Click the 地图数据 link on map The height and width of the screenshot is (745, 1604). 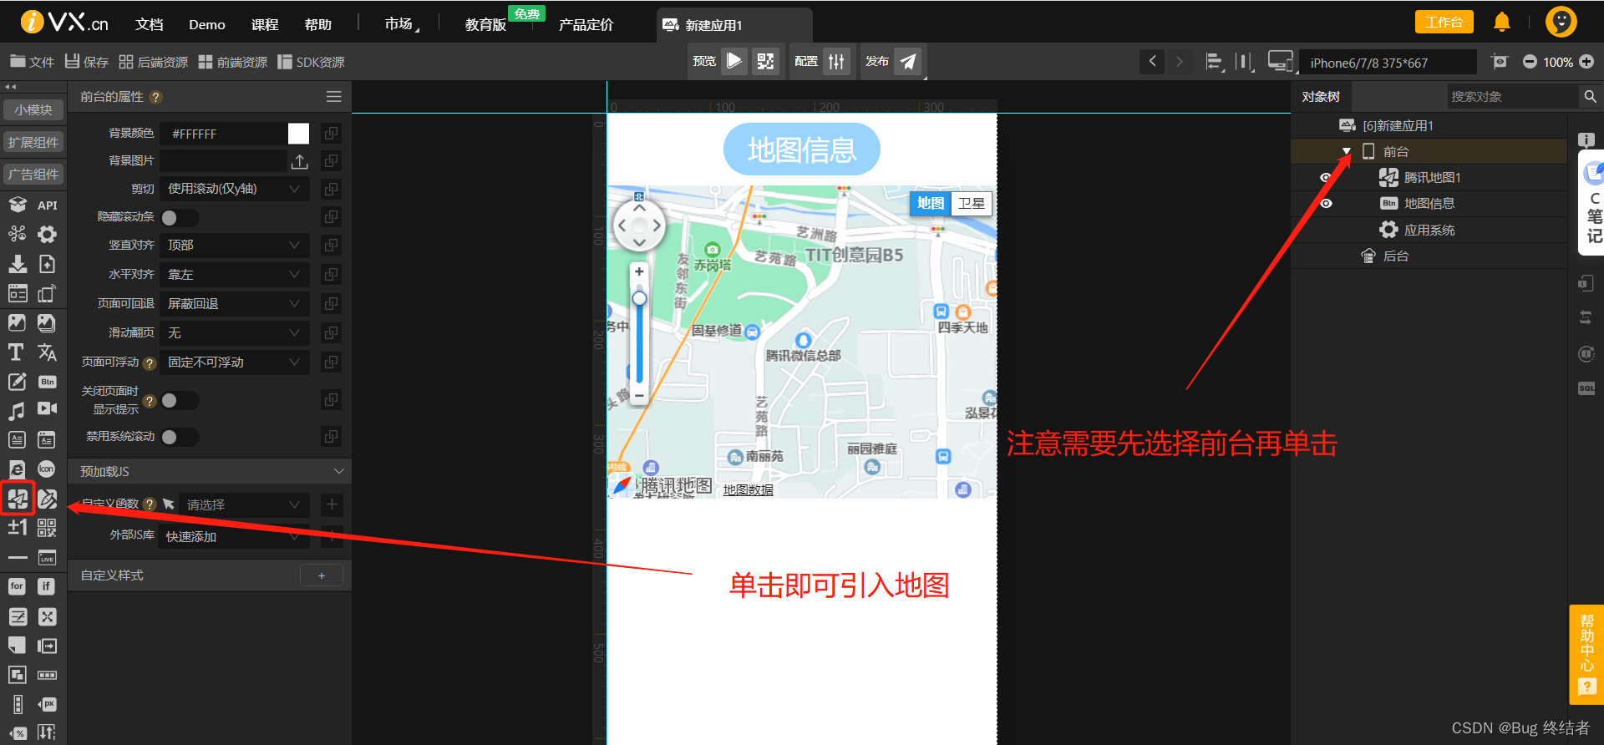[x=748, y=490]
